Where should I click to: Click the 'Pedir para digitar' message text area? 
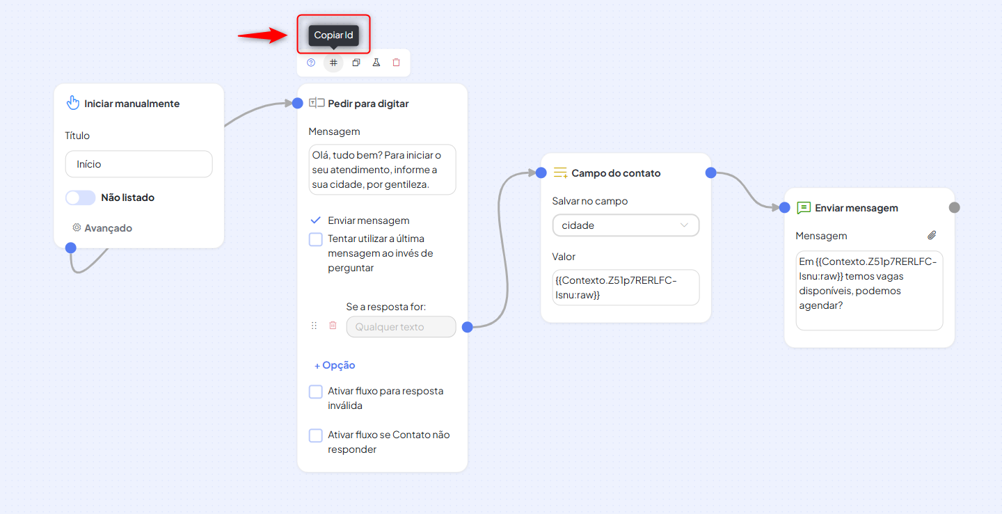[382, 170]
